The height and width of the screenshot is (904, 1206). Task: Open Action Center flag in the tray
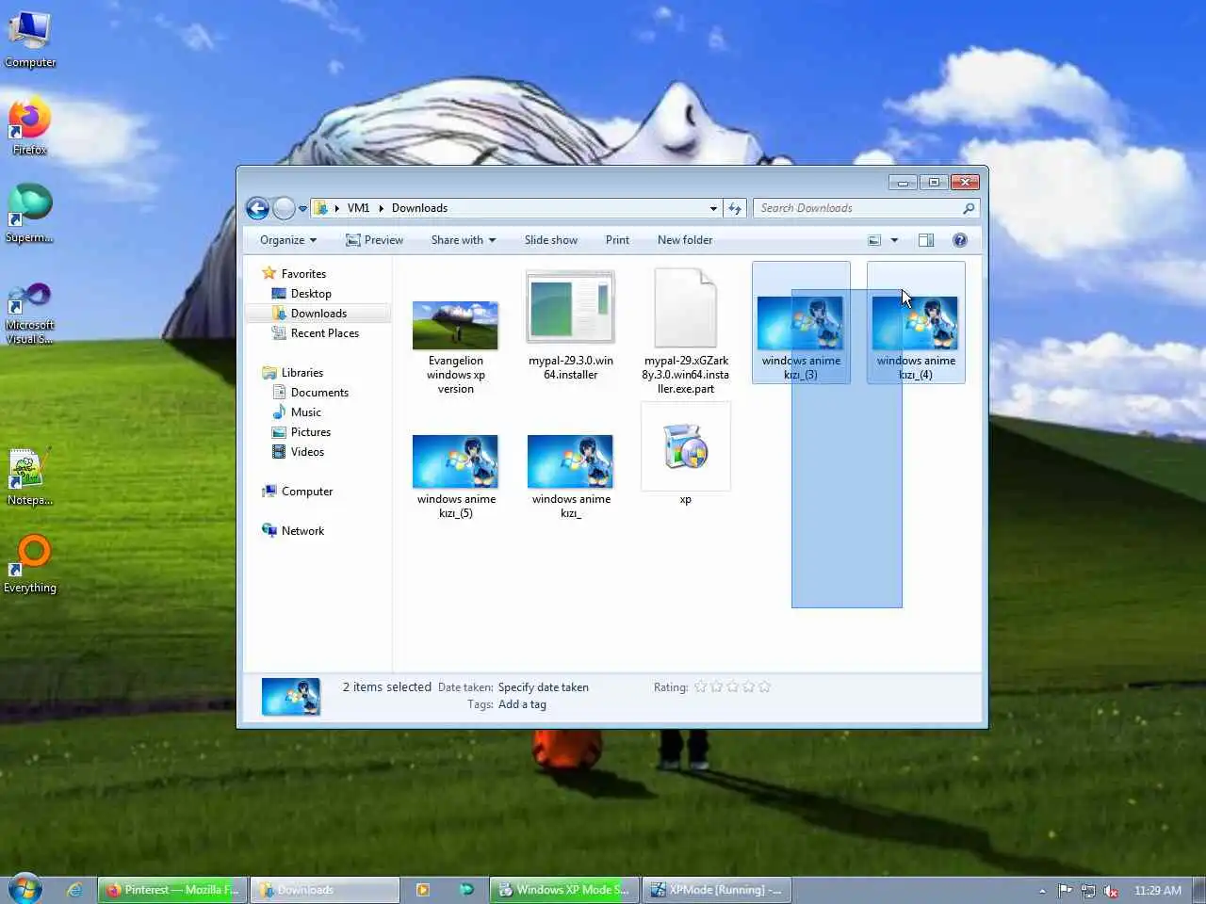coord(1065,890)
